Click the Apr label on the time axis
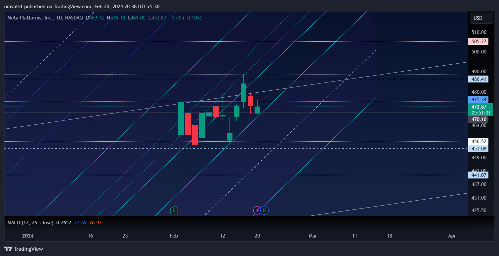The width and height of the screenshot is (499, 256). point(452,236)
